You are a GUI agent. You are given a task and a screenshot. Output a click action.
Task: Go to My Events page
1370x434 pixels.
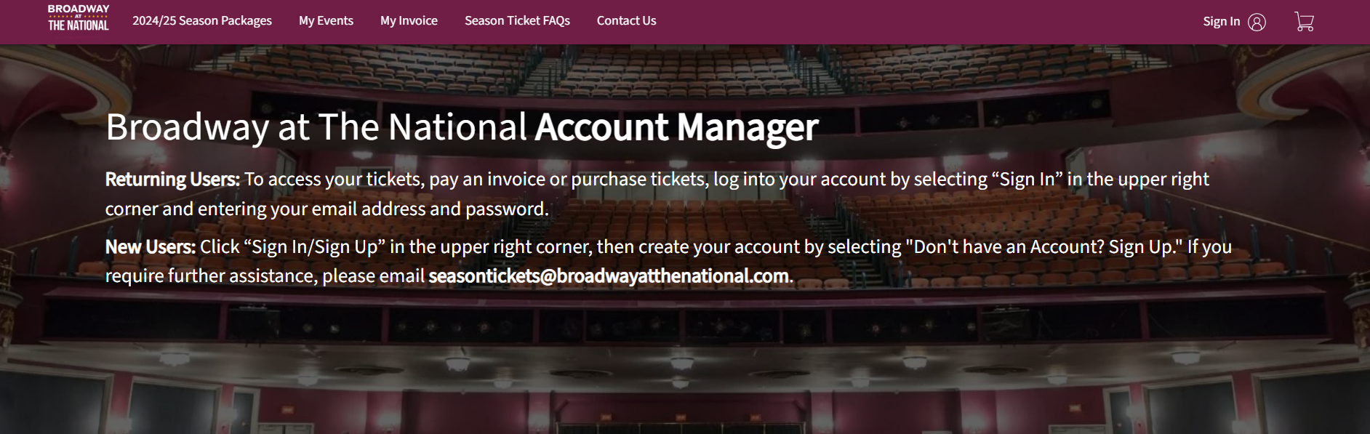(326, 21)
